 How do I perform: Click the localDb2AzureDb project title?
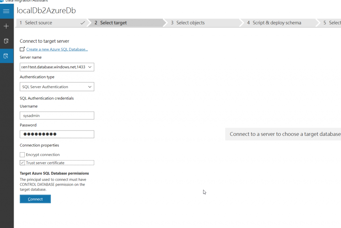pos(46,10)
